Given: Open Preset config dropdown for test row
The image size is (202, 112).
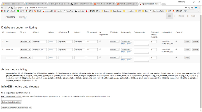Looking at the screenshot, I should click(x=127, y=41).
